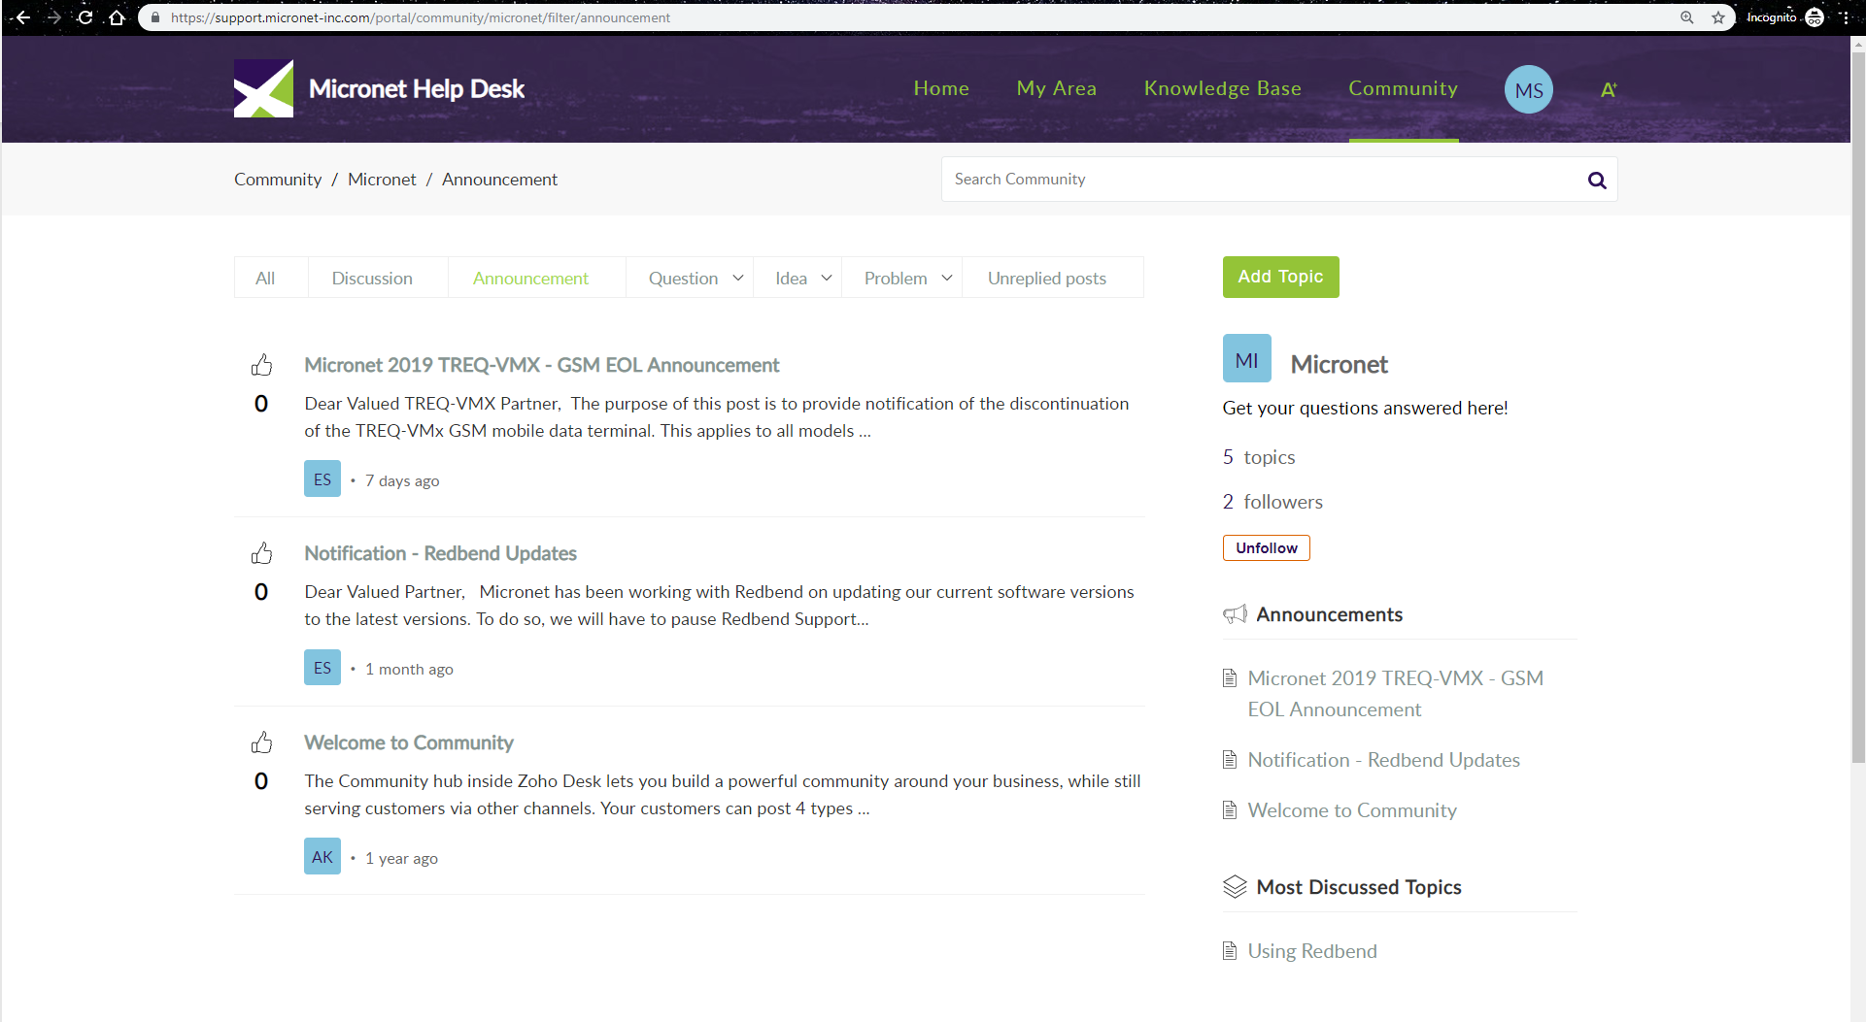Open the Knowledge Base page

point(1223,88)
